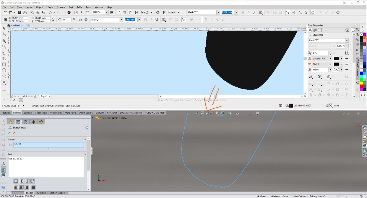
Task: Open Launch dropdown in CorelDRAW toolbar
Action: (x=179, y=12)
